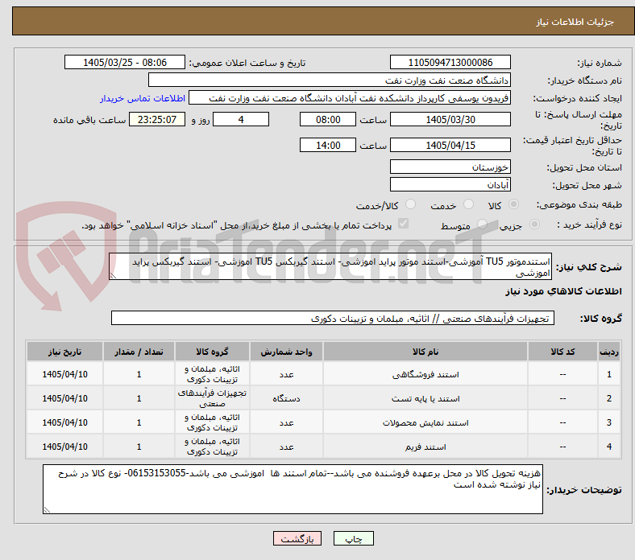This screenshot has width=635, height=560.
Task: Click the بازگشت (back) button
Action: coord(297,538)
